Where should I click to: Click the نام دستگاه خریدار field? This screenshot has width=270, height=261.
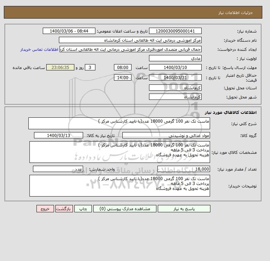tap(130, 40)
